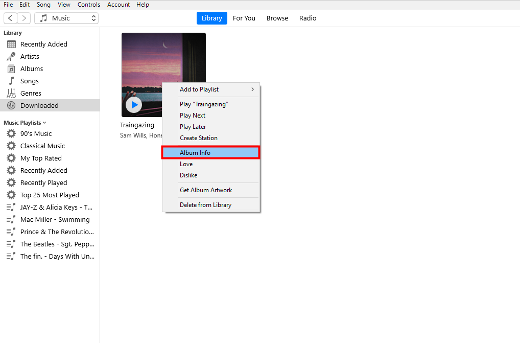Click the 90's Music gear icon

pos(11,134)
